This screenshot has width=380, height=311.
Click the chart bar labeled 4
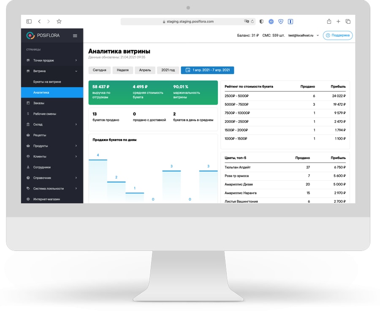click(98, 181)
